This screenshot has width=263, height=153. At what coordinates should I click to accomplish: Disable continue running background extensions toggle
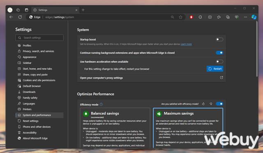coord(219,53)
